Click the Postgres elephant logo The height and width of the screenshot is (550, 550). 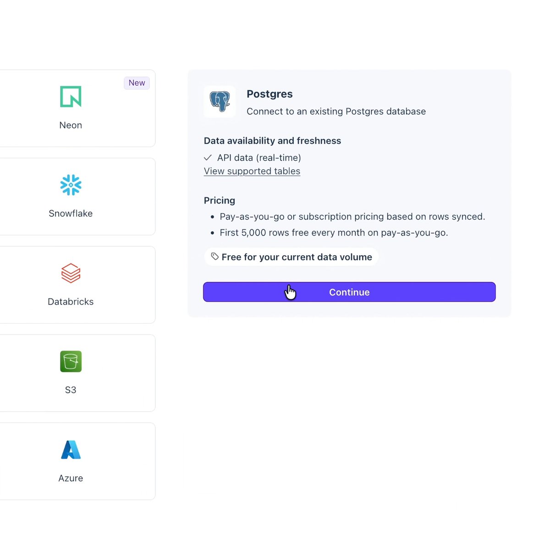tap(220, 101)
